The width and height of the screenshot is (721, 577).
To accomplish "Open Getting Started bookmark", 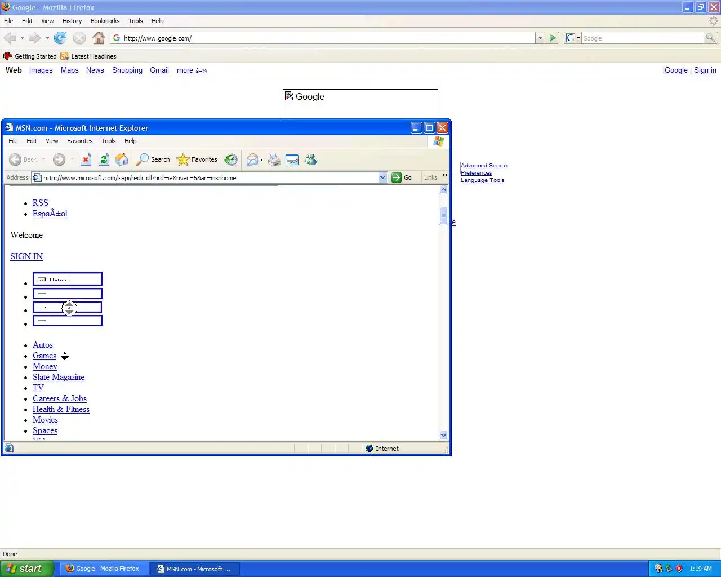I will 30,56.
